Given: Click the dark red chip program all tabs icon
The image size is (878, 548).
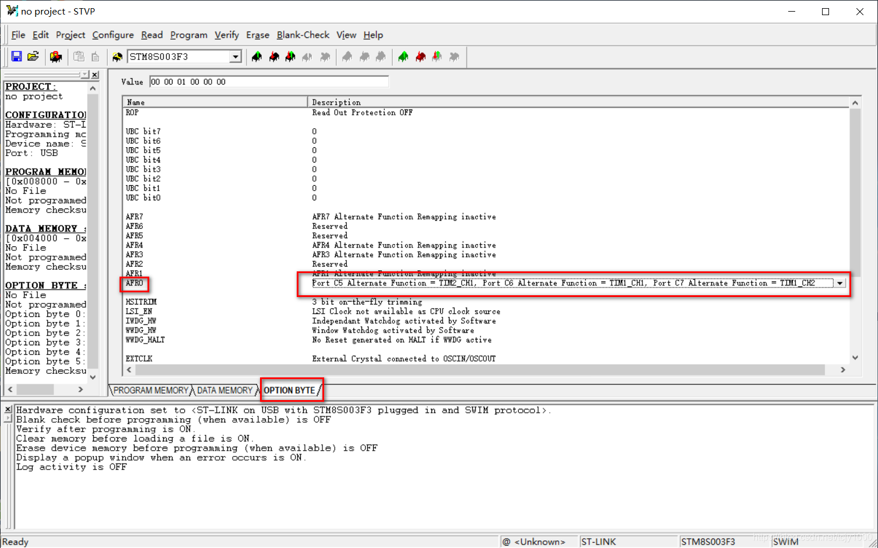Looking at the screenshot, I should point(420,56).
